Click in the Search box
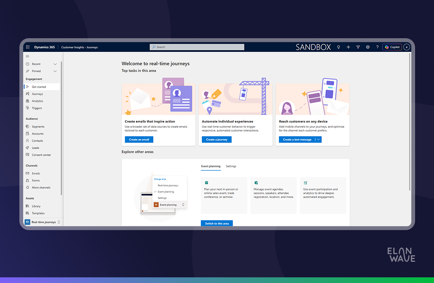This screenshot has width=434, height=283. pos(197,47)
